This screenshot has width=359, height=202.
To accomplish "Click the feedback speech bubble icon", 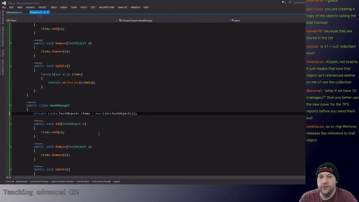I will click(x=290, y=2).
